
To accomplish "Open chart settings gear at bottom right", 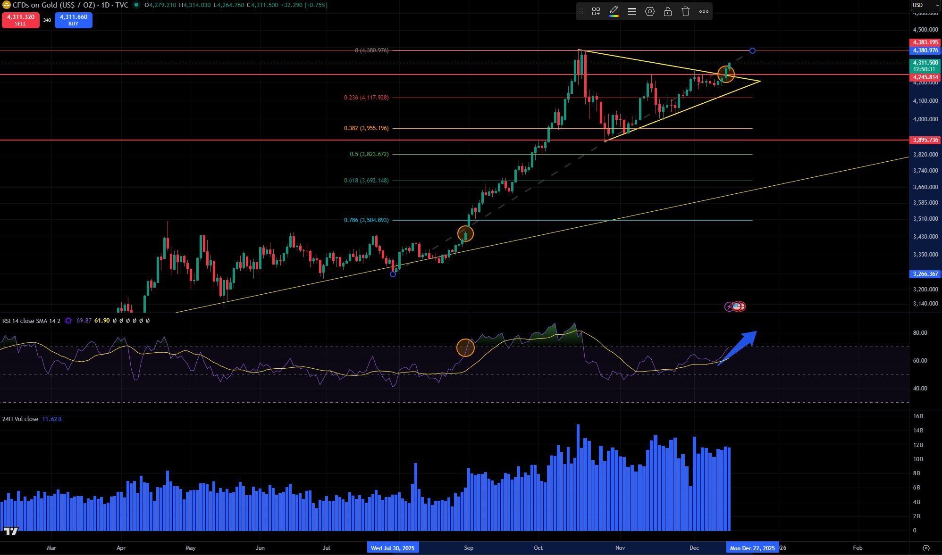I will point(926,548).
